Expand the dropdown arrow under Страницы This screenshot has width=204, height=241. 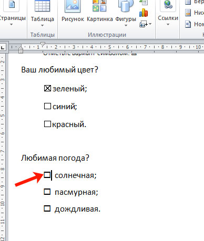click(x=11, y=25)
